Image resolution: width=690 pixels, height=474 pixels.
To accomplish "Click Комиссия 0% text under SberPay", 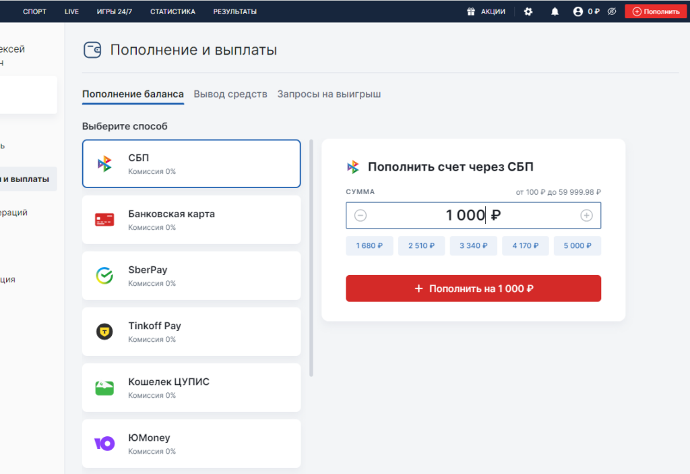I will [x=152, y=283].
